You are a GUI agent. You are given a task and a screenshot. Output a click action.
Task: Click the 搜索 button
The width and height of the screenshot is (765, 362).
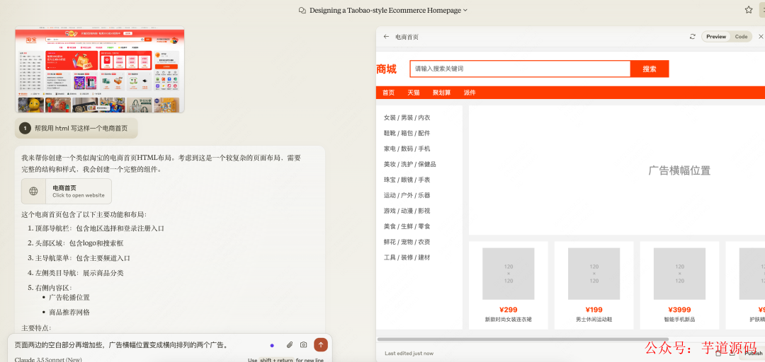pos(650,69)
